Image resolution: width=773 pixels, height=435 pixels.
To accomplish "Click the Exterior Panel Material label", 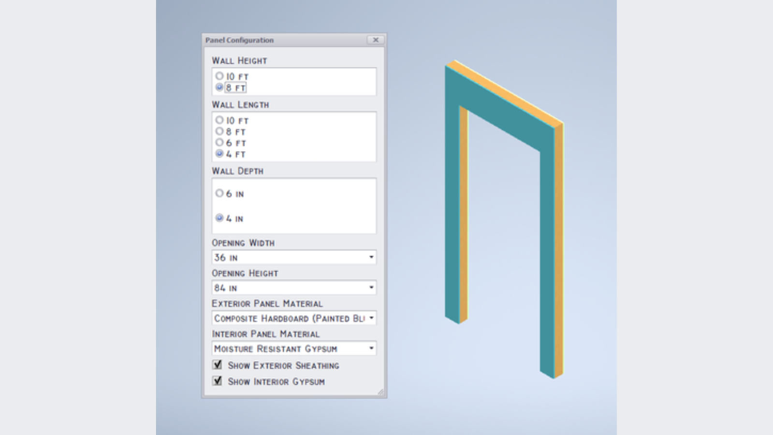I will click(x=267, y=304).
